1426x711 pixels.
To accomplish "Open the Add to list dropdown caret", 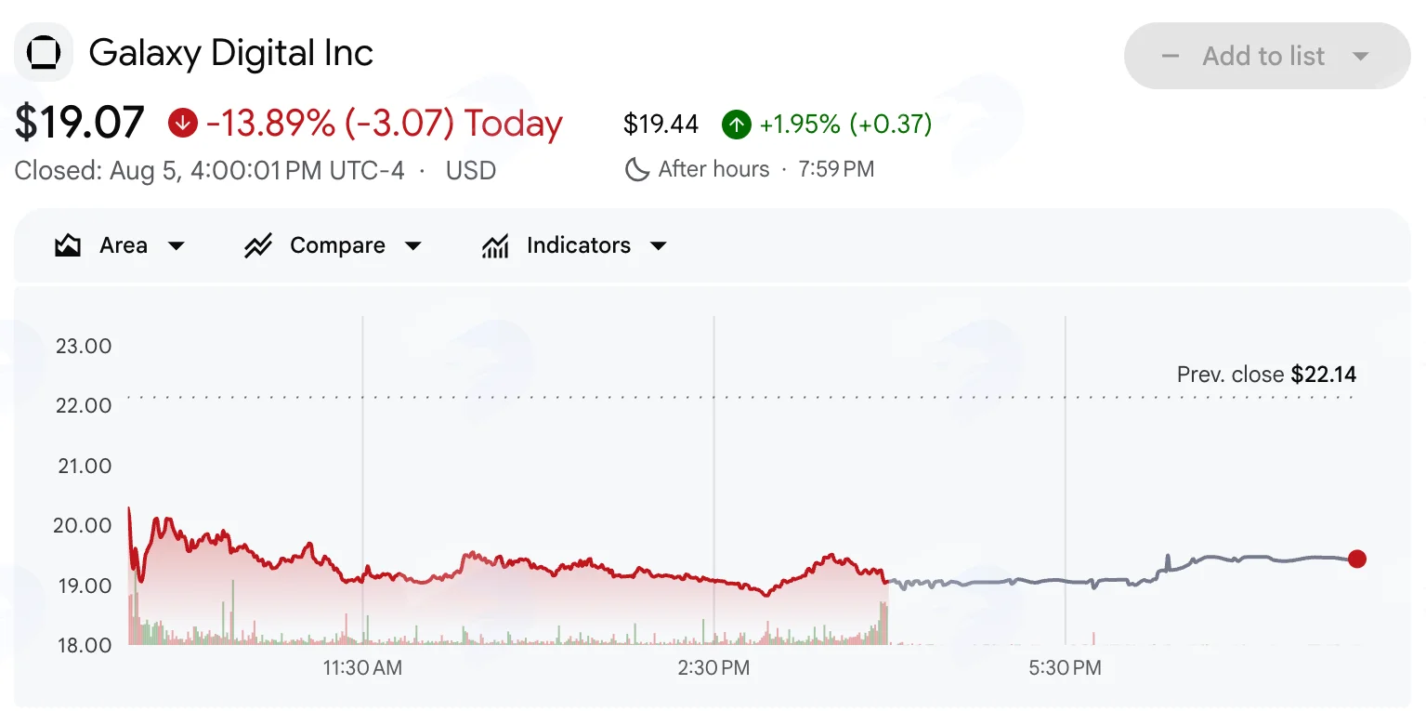I will click(1360, 56).
